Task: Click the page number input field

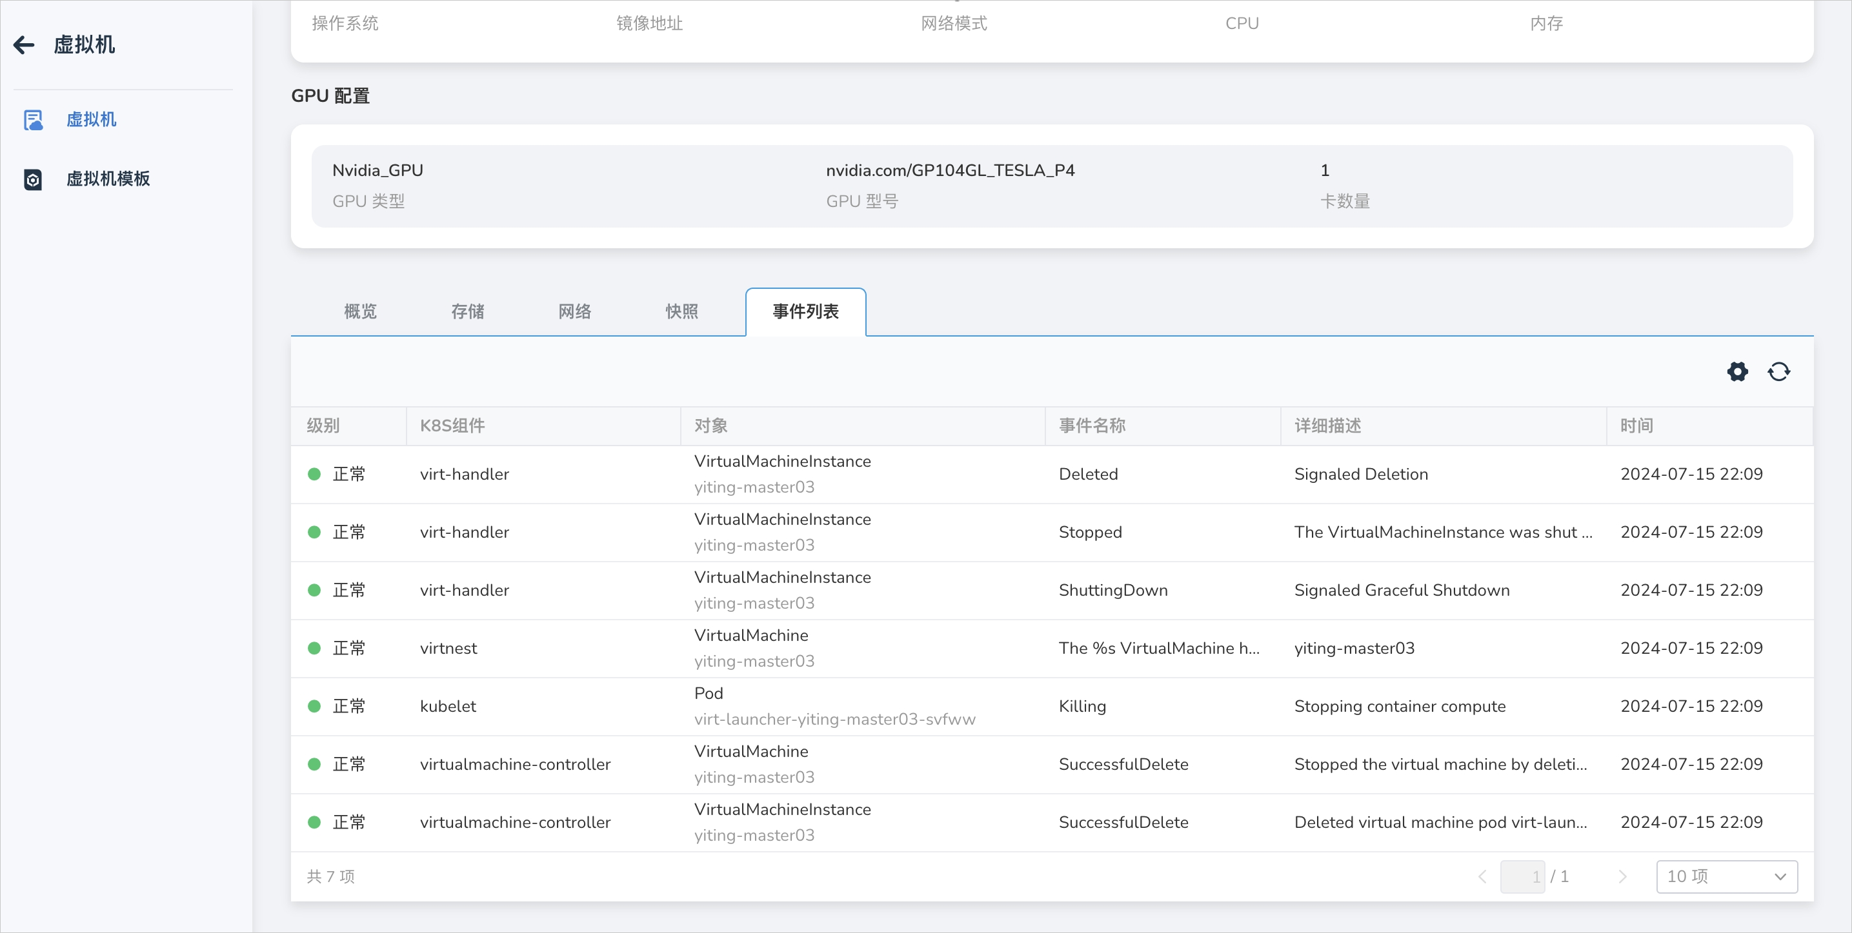Action: click(x=1522, y=876)
